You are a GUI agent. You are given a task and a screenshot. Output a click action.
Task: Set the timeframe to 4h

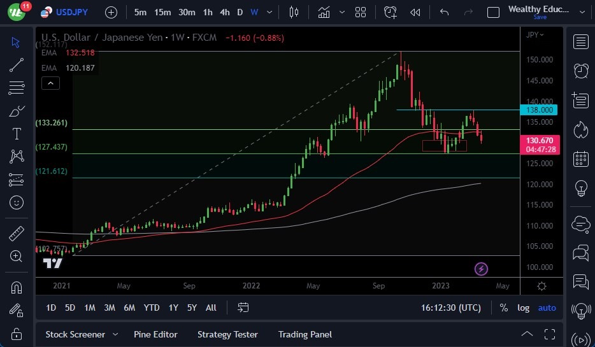tap(224, 12)
